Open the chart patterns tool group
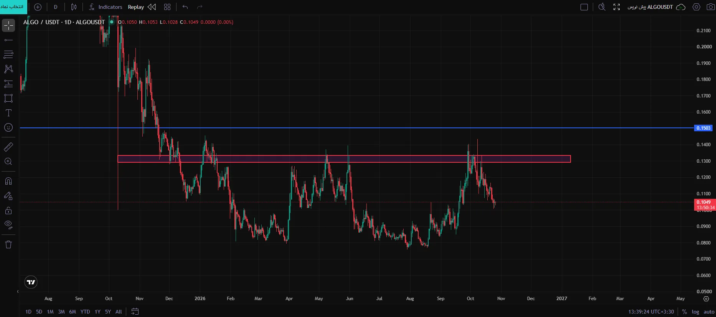The image size is (716, 317). tap(8, 69)
